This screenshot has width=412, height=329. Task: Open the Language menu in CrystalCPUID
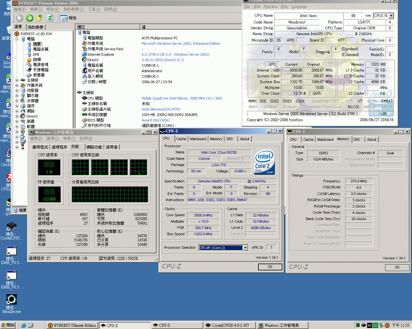point(299,6)
